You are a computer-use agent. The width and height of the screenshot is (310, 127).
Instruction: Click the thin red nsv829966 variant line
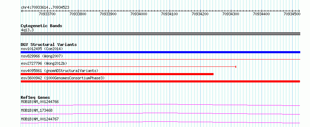pos(160,59)
